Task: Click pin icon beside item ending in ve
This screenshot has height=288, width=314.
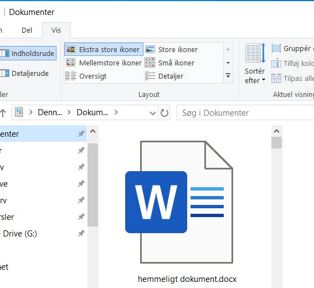Action: click(x=81, y=183)
